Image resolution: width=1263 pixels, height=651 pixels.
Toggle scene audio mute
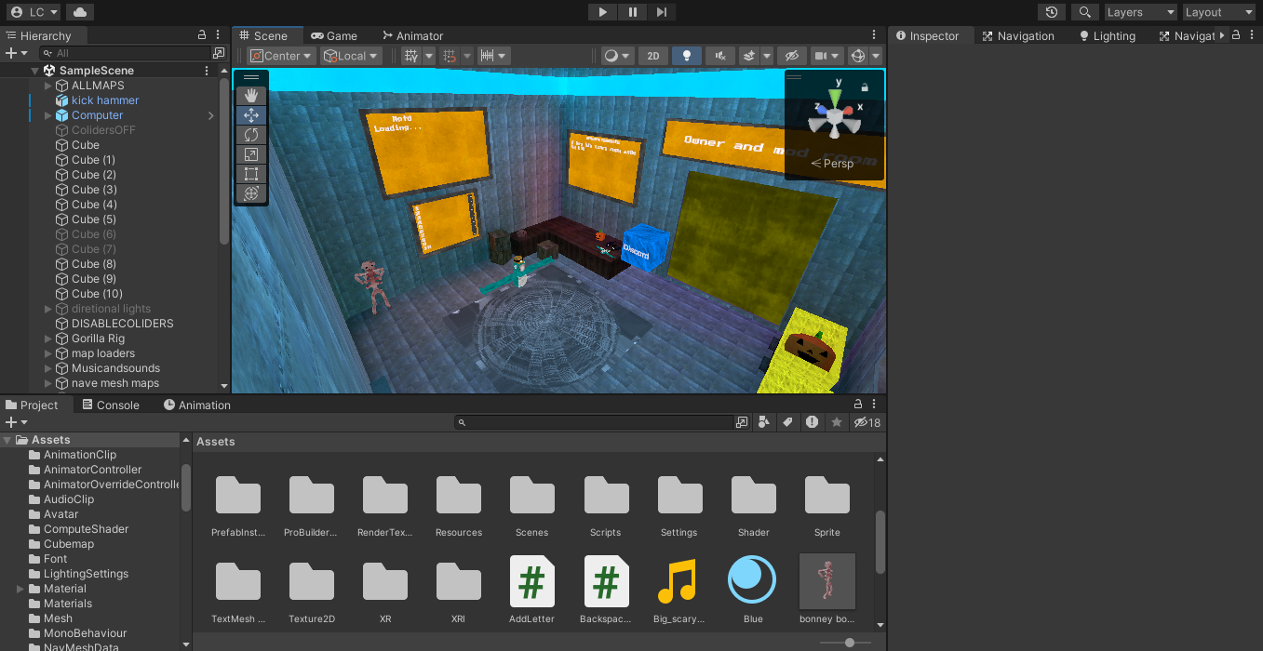(719, 56)
